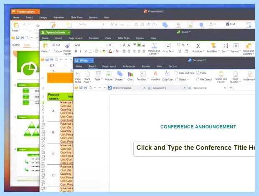Click the Conference Title placeholder text box
The image size is (259, 196).
194,149
